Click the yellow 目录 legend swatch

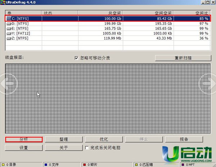pos(3,164)
